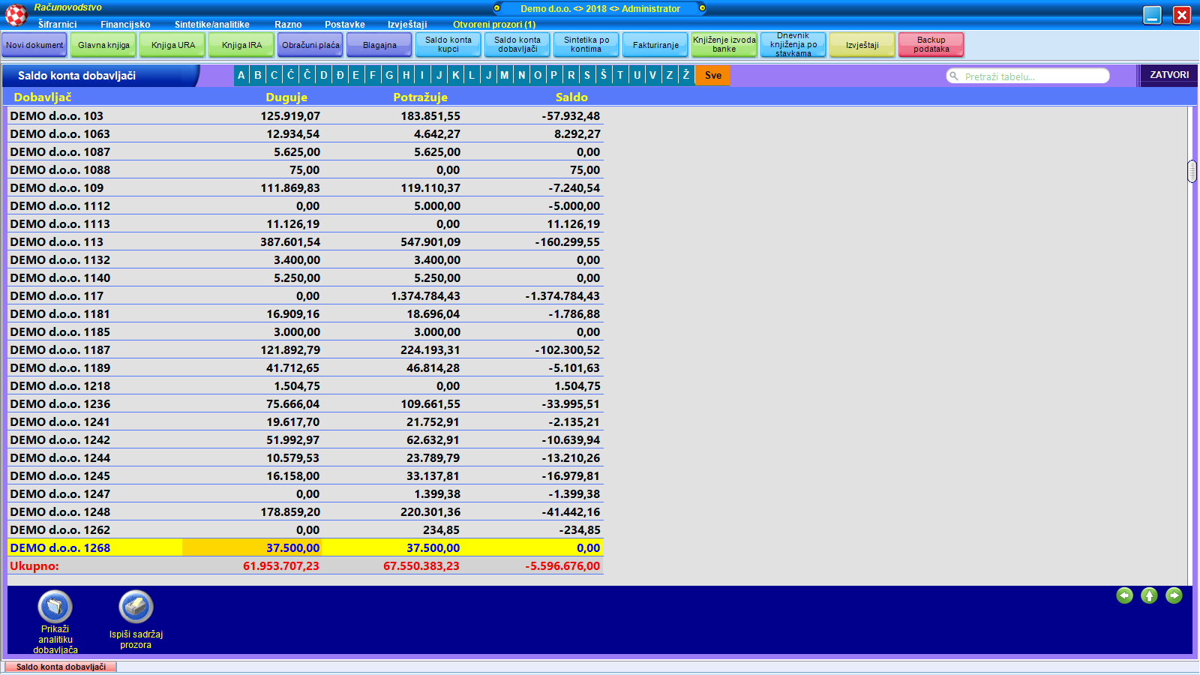Click the Ispiši sadržaj prozora printer icon
Image resolution: width=1200 pixels, height=675 pixels.
[136, 607]
